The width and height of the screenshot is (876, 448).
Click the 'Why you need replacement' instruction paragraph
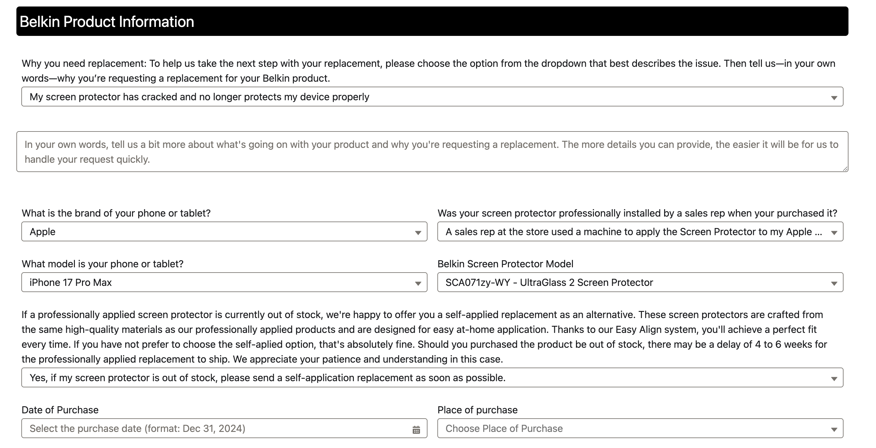[x=428, y=71]
